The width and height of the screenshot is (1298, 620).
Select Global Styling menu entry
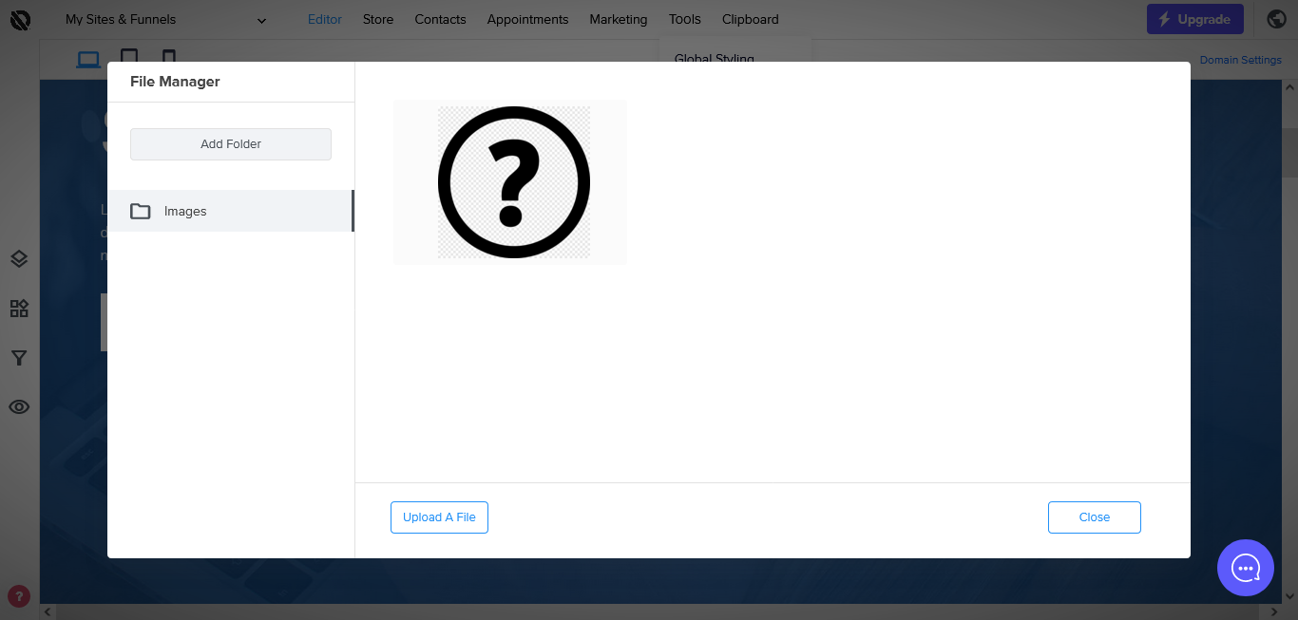715,57
